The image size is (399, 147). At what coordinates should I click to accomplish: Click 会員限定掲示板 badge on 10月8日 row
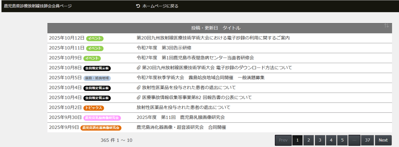(97, 68)
